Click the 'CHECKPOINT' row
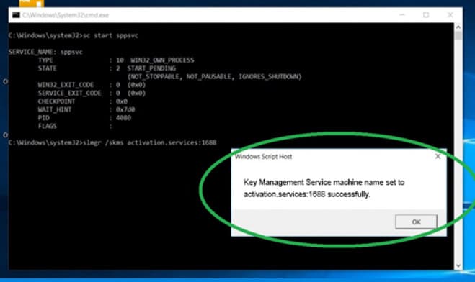 [x=82, y=101]
